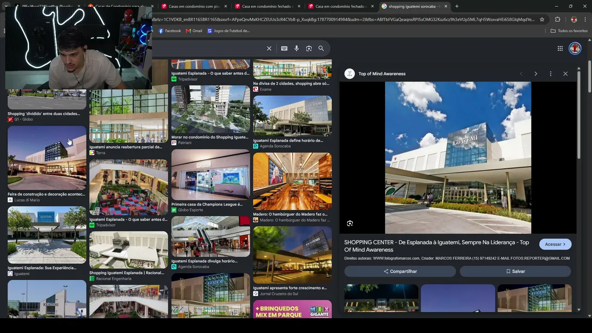Open the Google apps grid
The image size is (592, 333).
pyautogui.click(x=560, y=49)
